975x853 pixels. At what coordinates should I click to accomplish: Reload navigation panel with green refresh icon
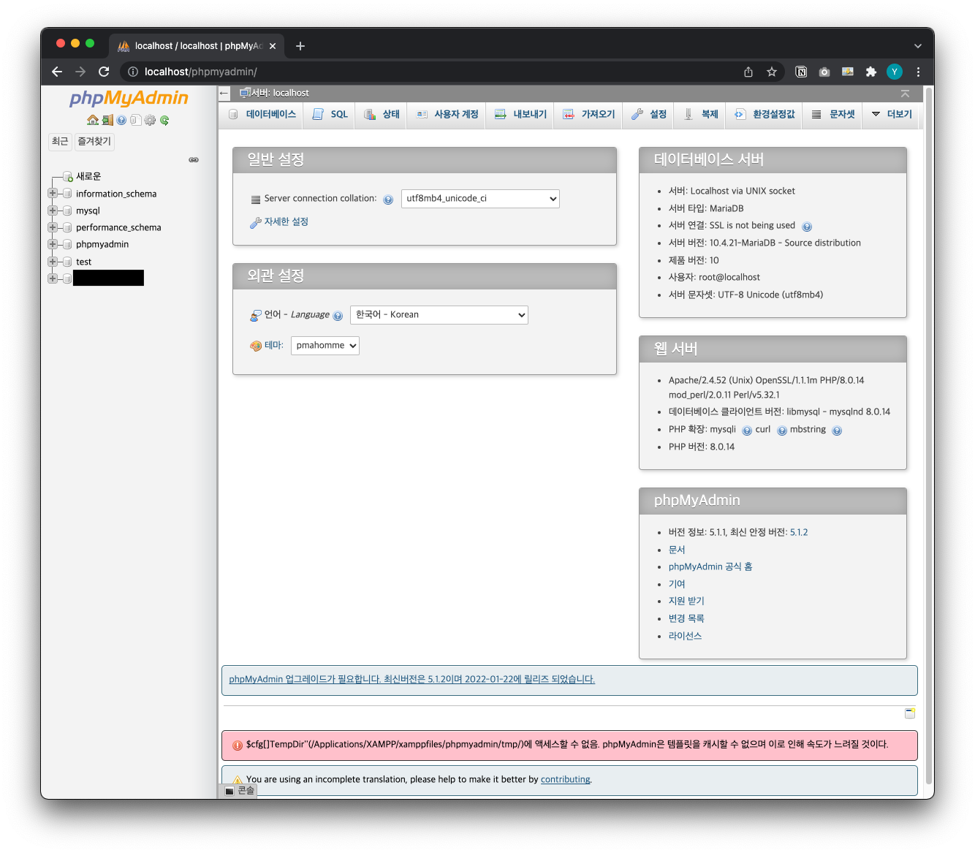[x=164, y=120]
